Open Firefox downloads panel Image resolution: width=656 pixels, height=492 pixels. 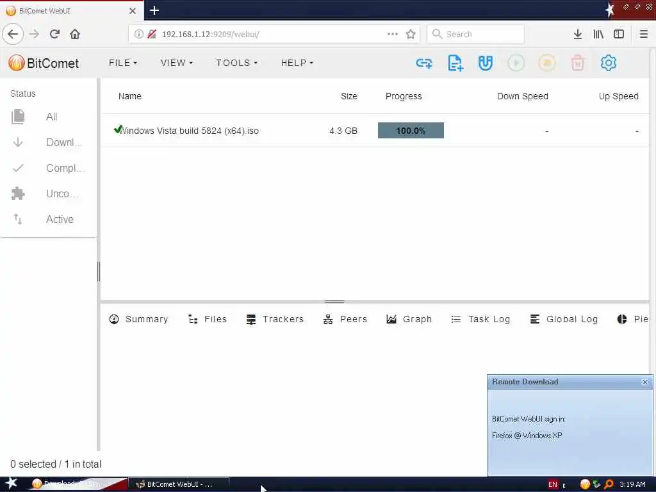[x=578, y=34]
